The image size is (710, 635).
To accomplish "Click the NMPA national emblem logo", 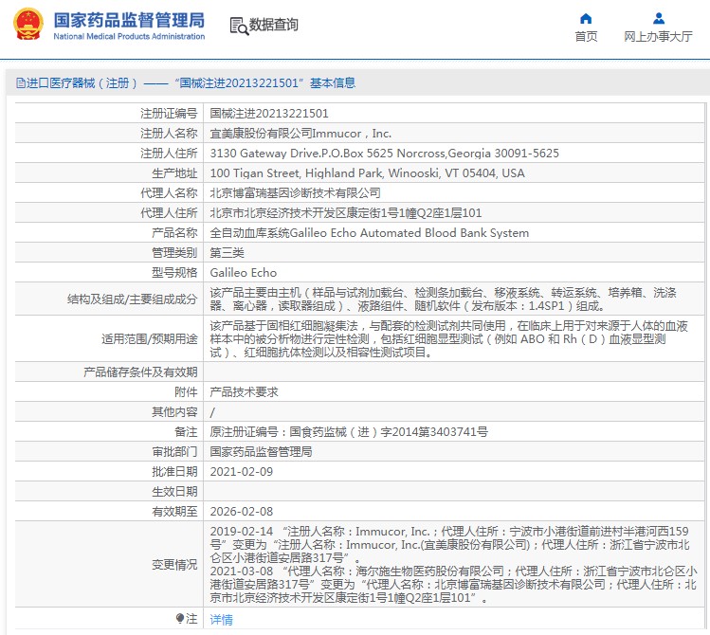I will click(28, 24).
